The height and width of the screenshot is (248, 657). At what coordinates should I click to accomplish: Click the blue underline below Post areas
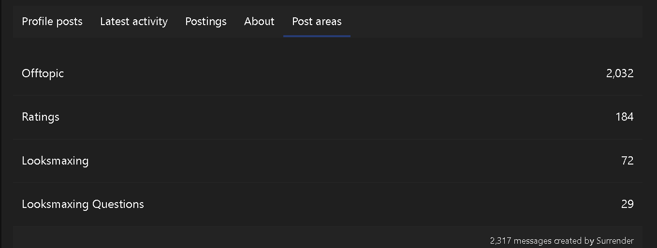click(x=317, y=36)
